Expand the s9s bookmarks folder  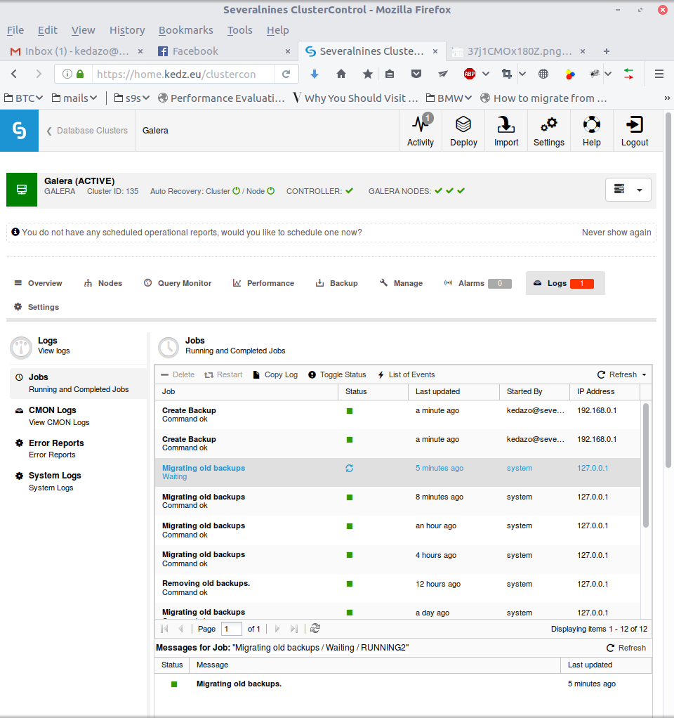click(x=132, y=98)
